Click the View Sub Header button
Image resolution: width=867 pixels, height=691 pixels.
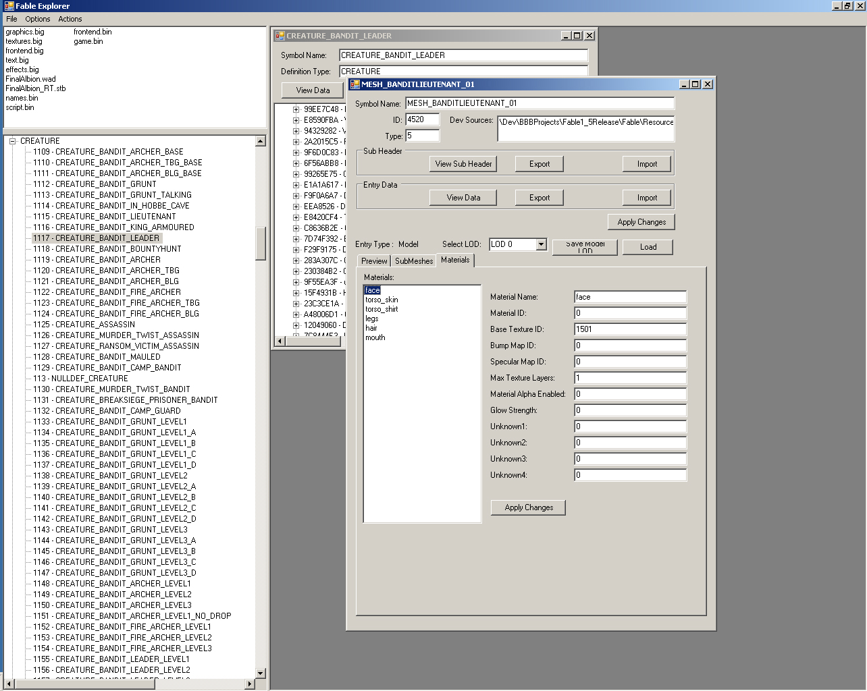[463, 164]
